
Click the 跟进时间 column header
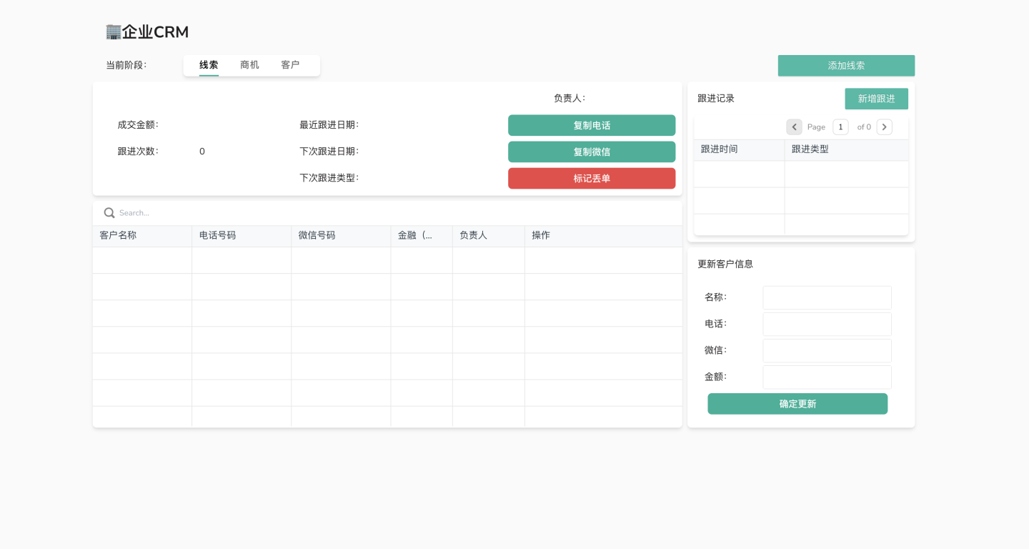tap(740, 149)
